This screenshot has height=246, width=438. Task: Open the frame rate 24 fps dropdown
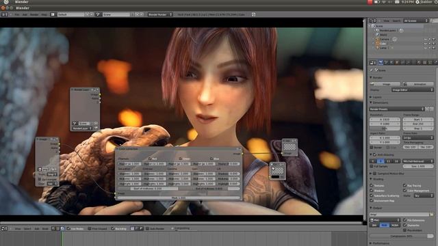pyautogui.click(x=418, y=138)
